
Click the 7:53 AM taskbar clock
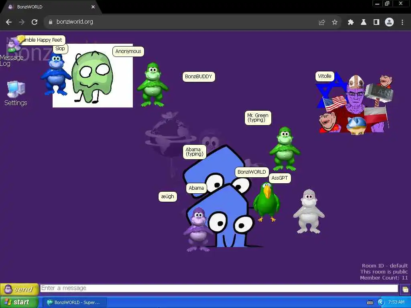coord(396,302)
